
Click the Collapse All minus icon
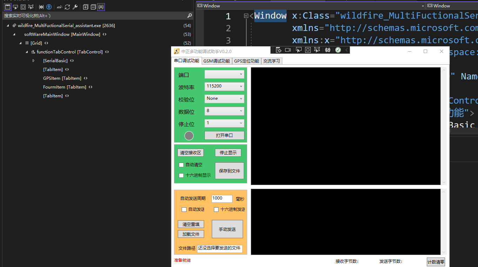93,7
